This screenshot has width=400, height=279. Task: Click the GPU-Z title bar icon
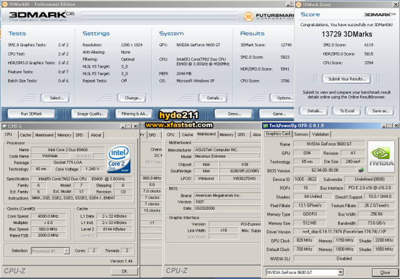[266, 125]
